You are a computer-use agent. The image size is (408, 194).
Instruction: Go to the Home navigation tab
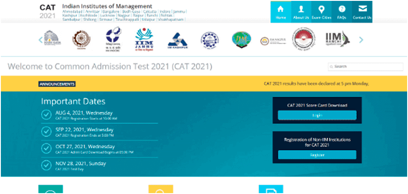(280, 12)
